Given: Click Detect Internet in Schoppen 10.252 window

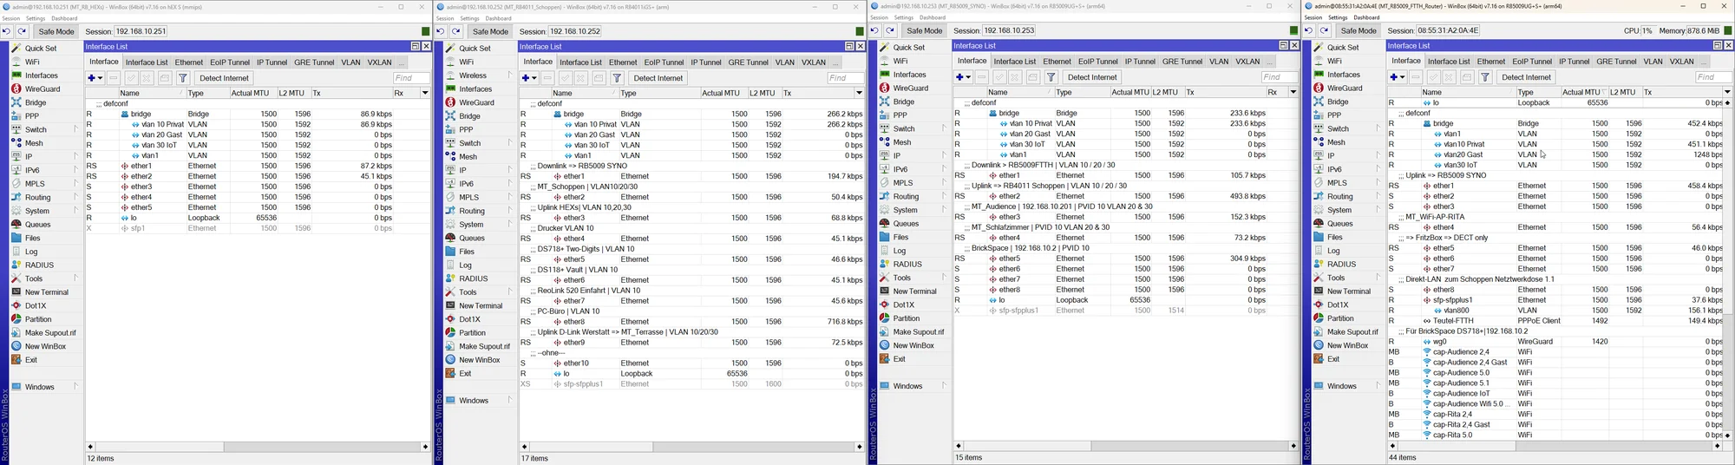Looking at the screenshot, I should [658, 78].
